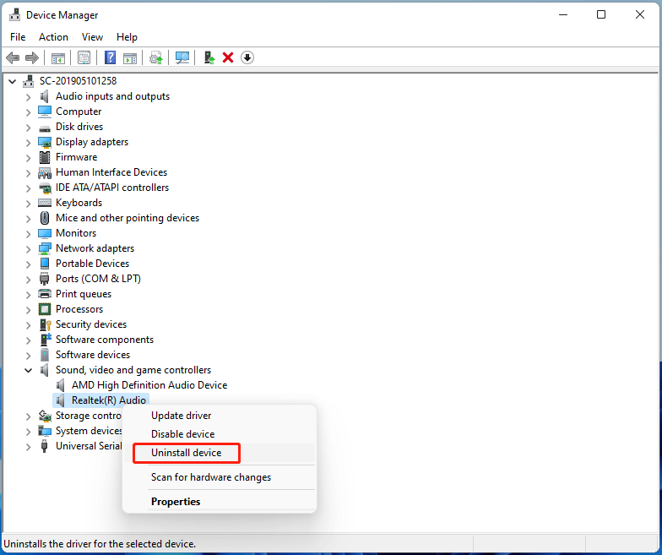Click the red X uninstall device icon

point(228,57)
